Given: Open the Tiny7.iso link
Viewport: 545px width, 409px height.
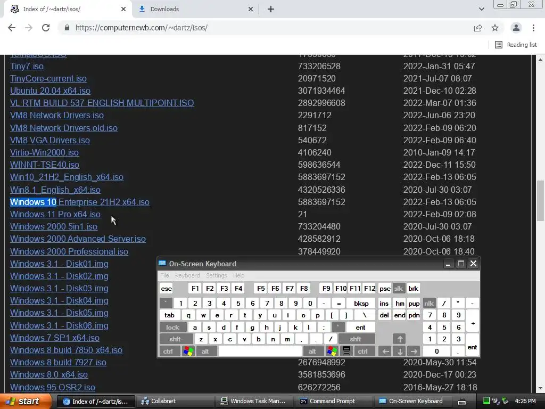Looking at the screenshot, I should coord(27,66).
